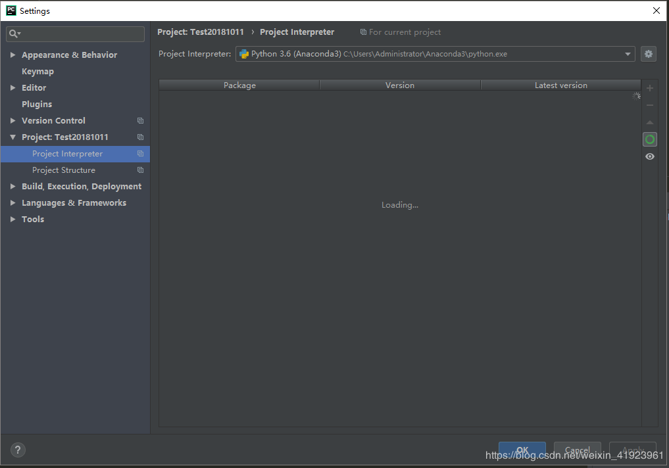The image size is (669, 468).
Task: Click the Package column header
Action: pos(239,85)
